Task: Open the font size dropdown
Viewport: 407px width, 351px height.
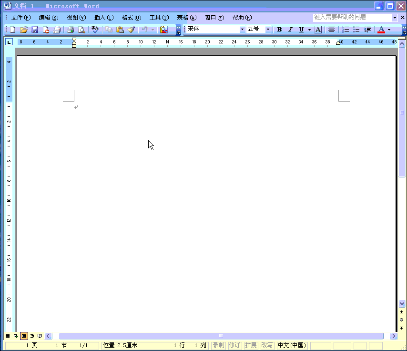Action: click(x=269, y=29)
